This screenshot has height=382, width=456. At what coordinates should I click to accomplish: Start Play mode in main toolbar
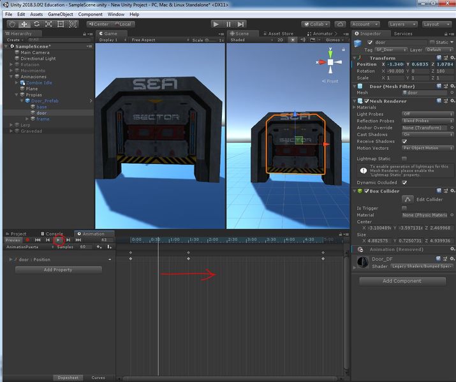click(216, 24)
